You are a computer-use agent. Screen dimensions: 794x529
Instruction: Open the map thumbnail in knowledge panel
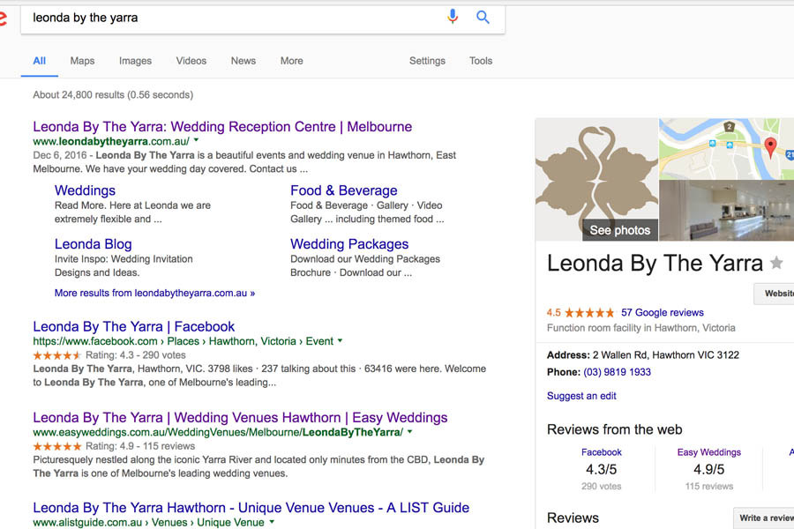pos(726,149)
